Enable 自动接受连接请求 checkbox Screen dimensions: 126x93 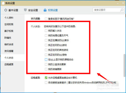coord(46,82)
